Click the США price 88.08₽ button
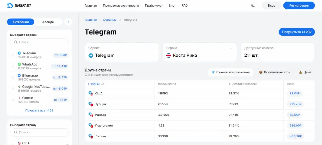The image size is (322, 145). [294, 93]
